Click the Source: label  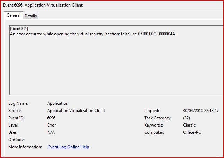(15, 111)
